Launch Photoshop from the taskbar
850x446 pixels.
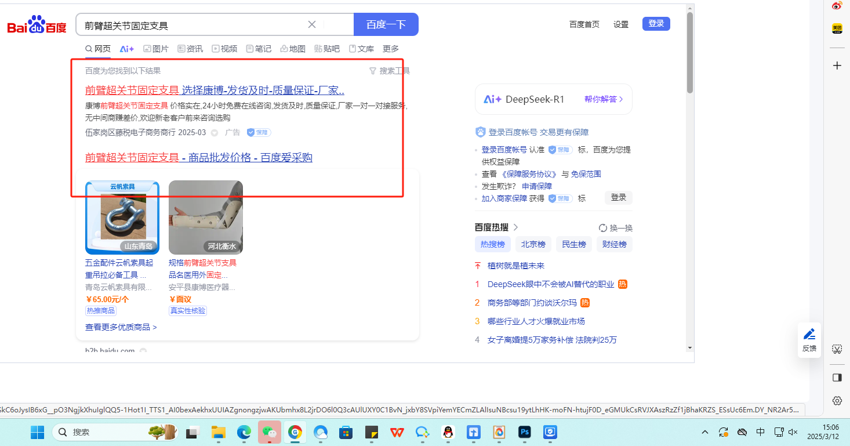point(525,432)
